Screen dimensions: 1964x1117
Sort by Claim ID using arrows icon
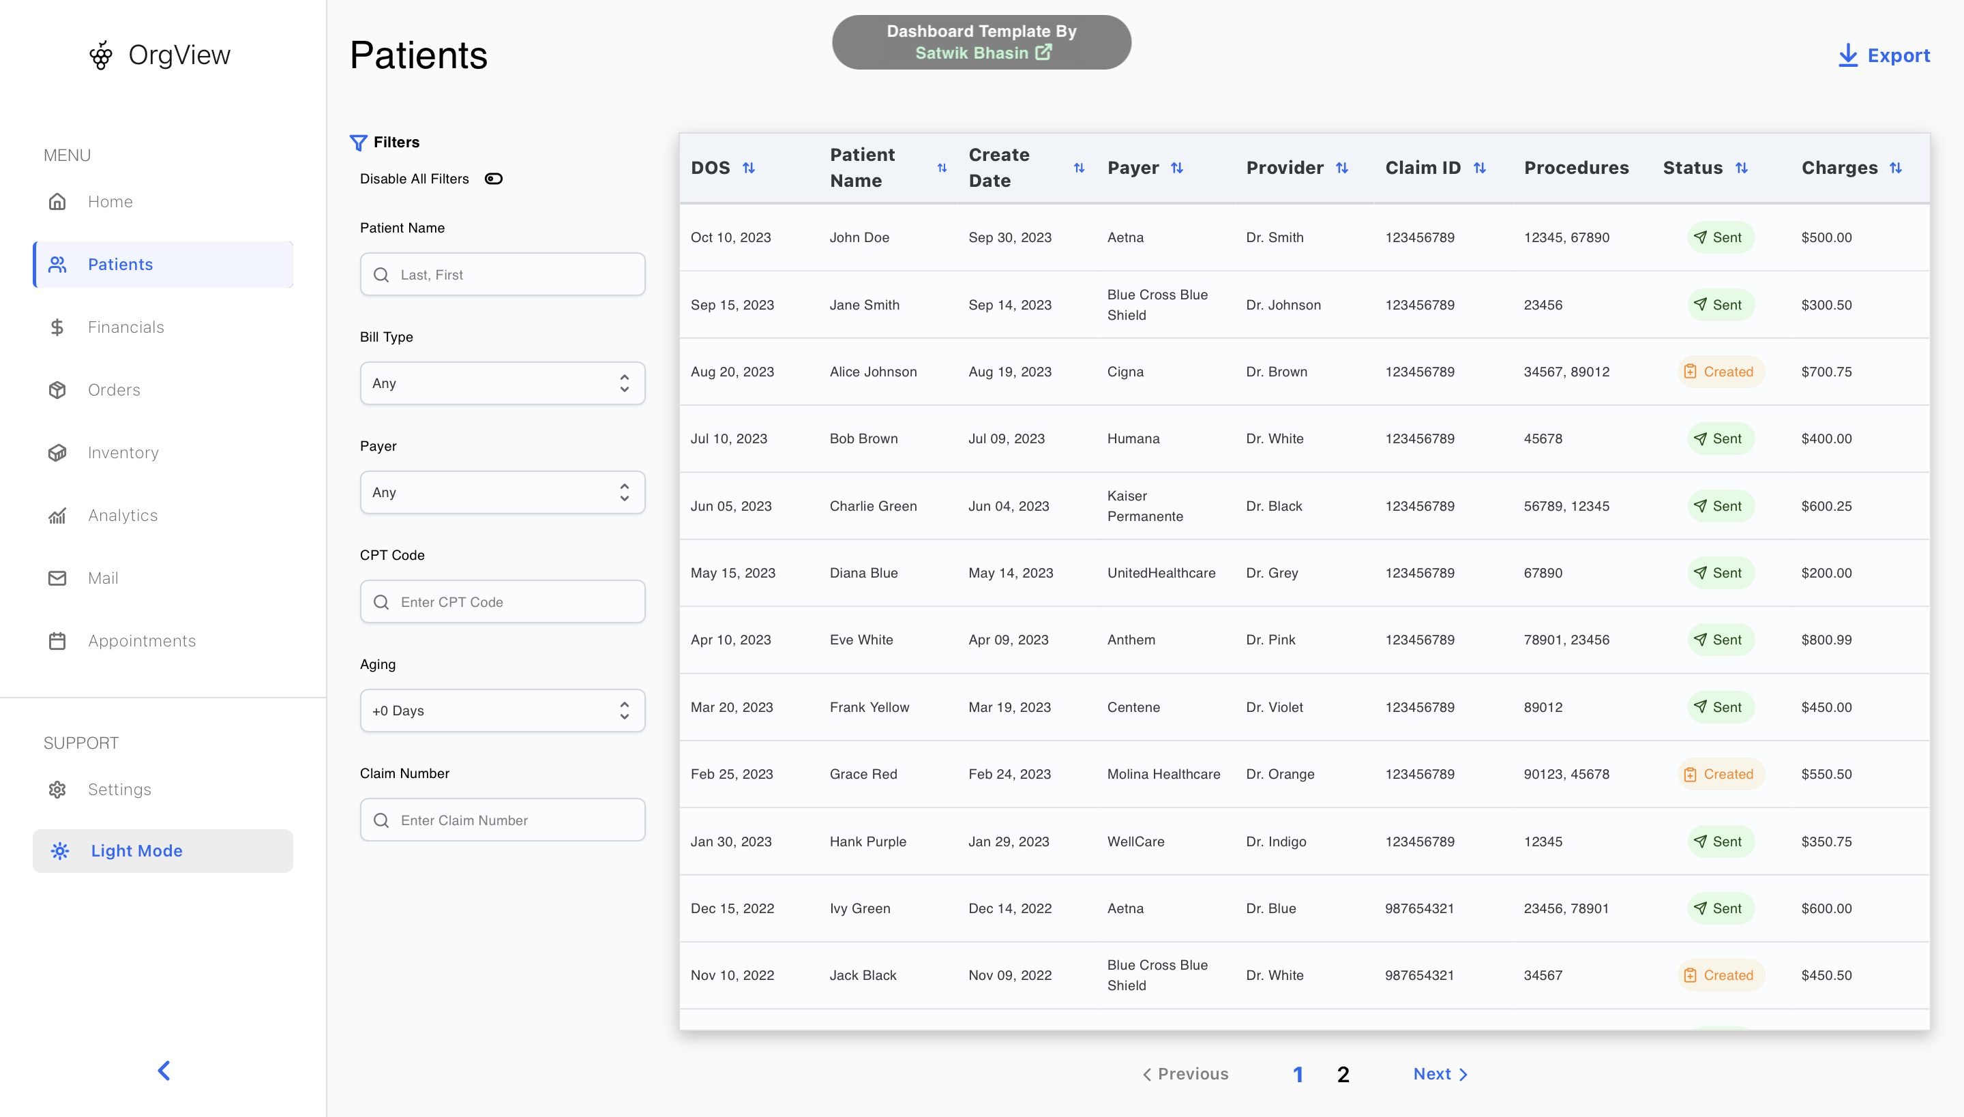1480,167
